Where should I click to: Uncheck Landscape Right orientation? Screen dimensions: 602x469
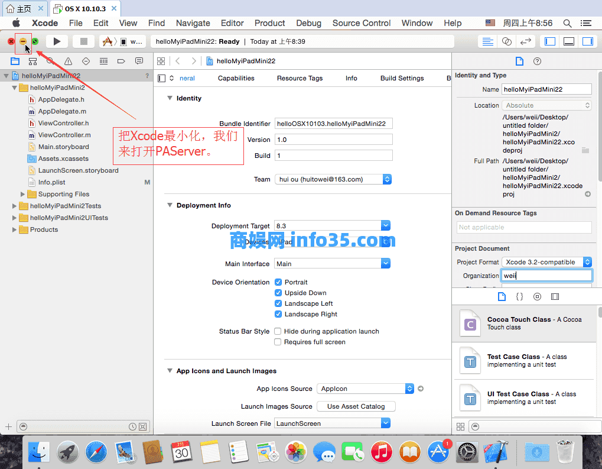coord(278,314)
